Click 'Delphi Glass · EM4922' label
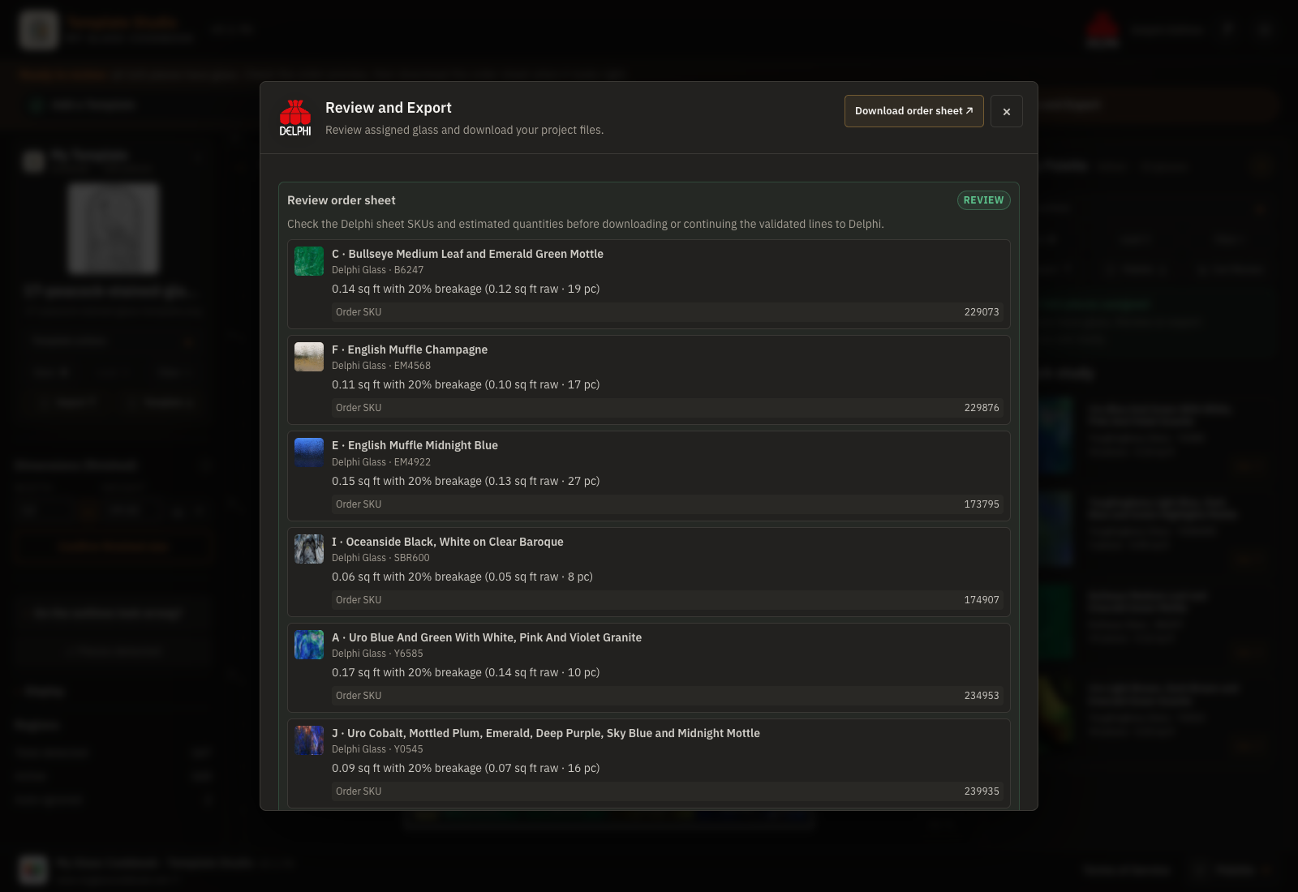Viewport: 1298px width, 892px height. coord(381,462)
